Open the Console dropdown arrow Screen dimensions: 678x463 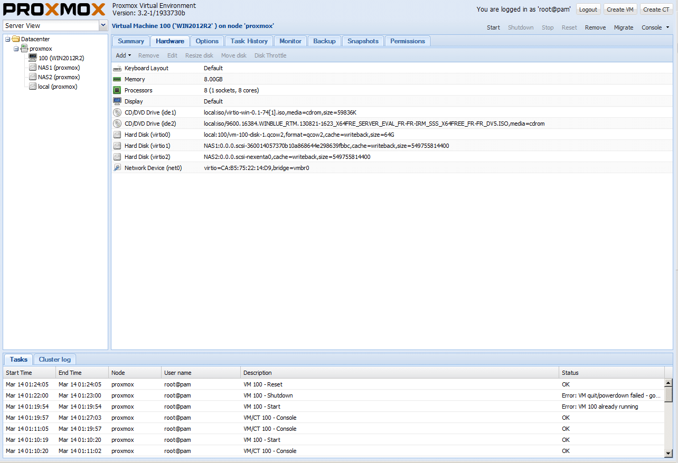point(668,27)
